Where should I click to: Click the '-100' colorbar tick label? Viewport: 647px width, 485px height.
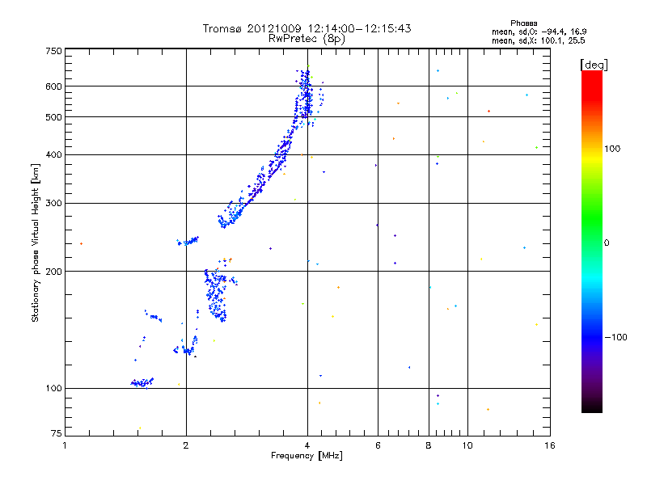pyautogui.click(x=615, y=337)
